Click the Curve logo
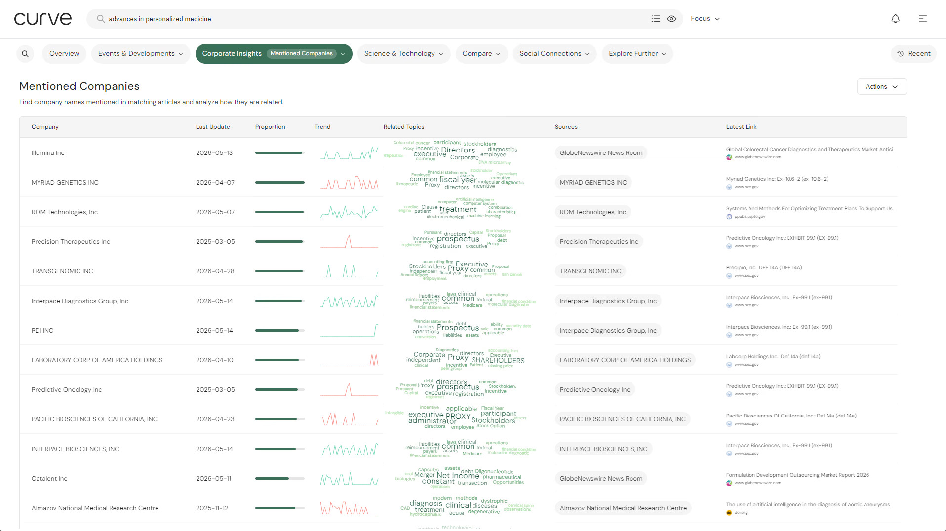This screenshot has height=531, width=946. click(43, 19)
